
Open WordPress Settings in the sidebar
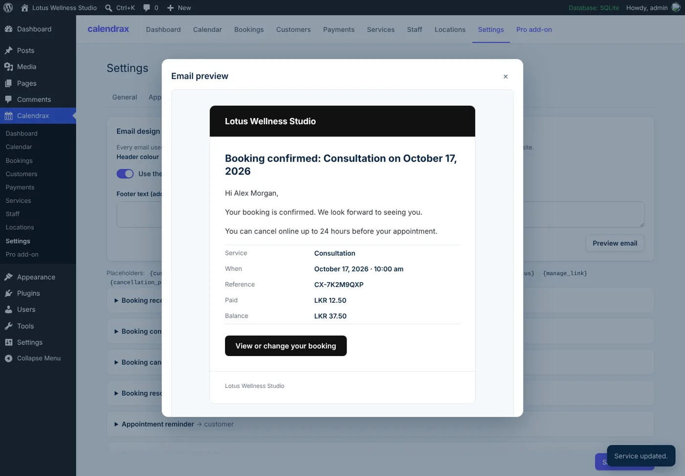point(38,342)
